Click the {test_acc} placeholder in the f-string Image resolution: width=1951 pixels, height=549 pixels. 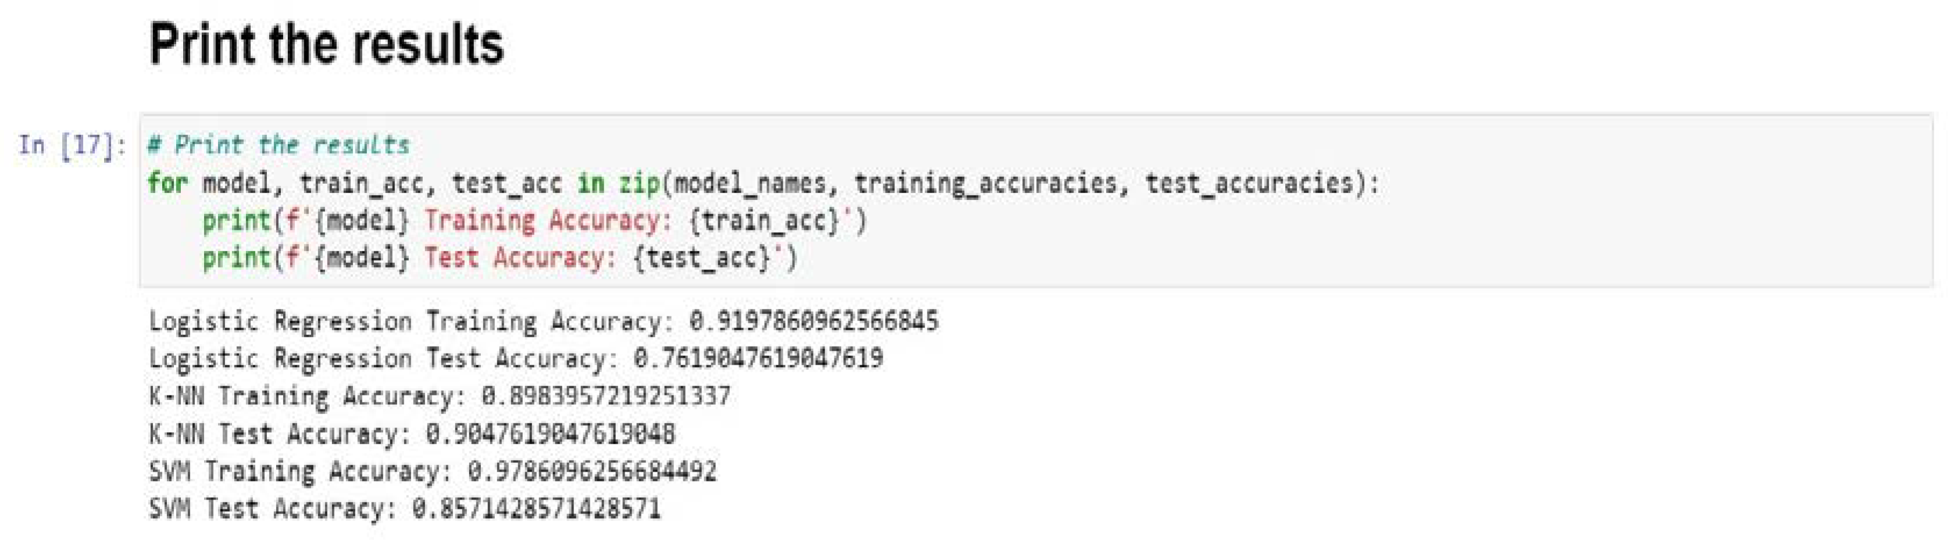point(702,258)
